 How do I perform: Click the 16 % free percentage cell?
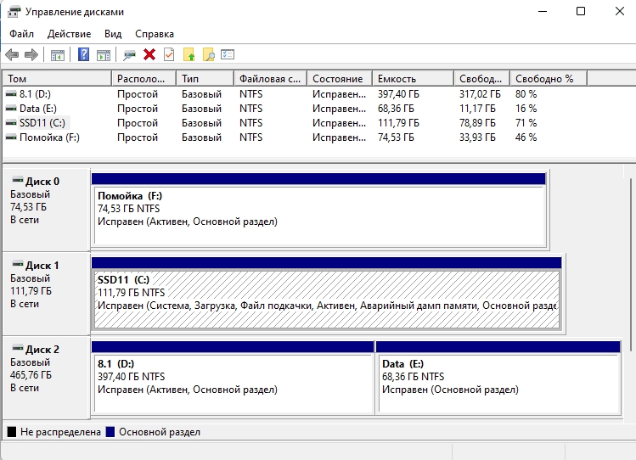pos(526,109)
